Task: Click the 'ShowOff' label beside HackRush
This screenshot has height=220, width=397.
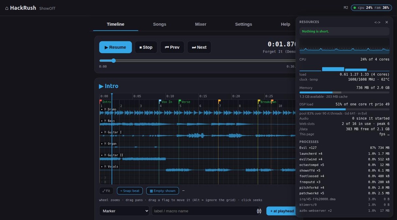Action: (47, 8)
